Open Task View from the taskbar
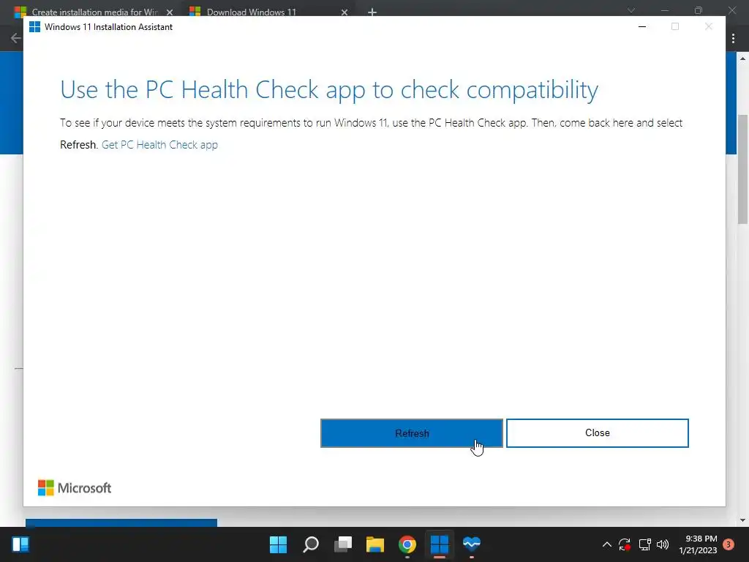 coord(343,544)
